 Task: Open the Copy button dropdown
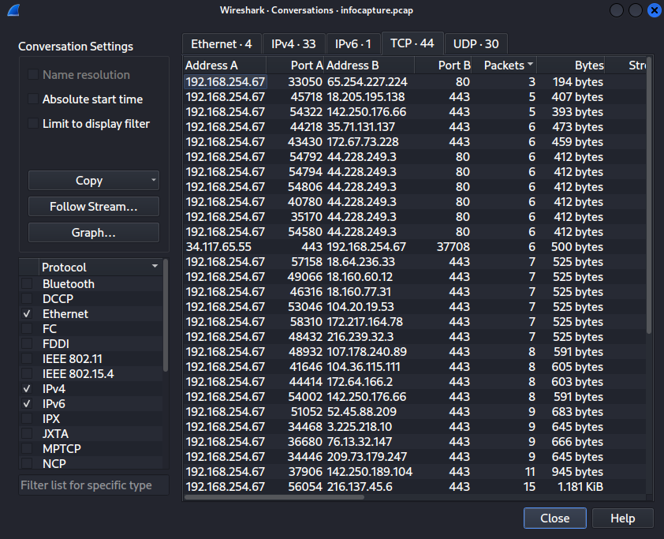coord(153,180)
